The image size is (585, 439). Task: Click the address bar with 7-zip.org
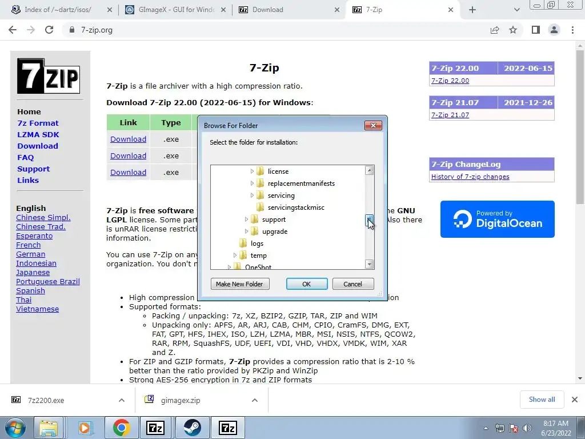pos(276,30)
